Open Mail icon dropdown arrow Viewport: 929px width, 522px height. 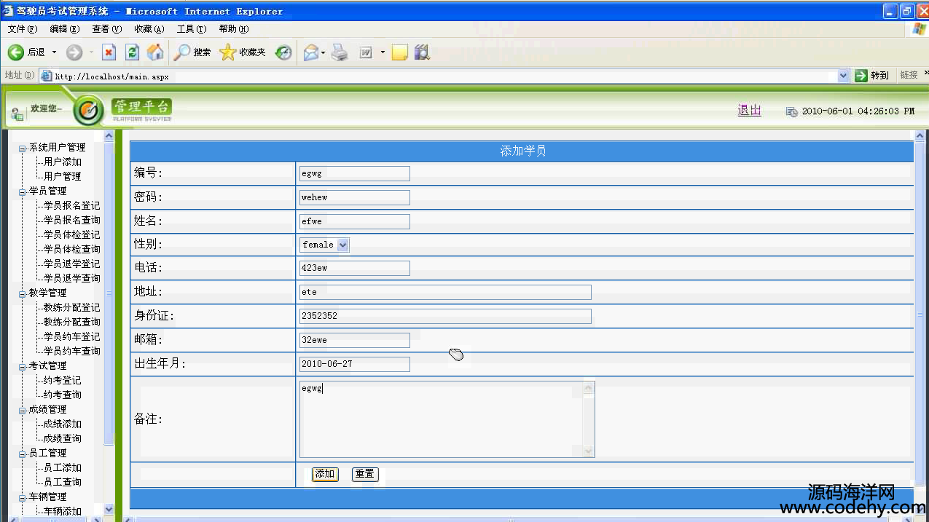coord(323,52)
